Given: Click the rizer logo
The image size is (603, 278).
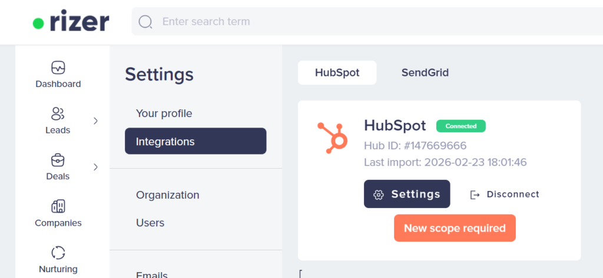Looking at the screenshot, I should point(71,22).
